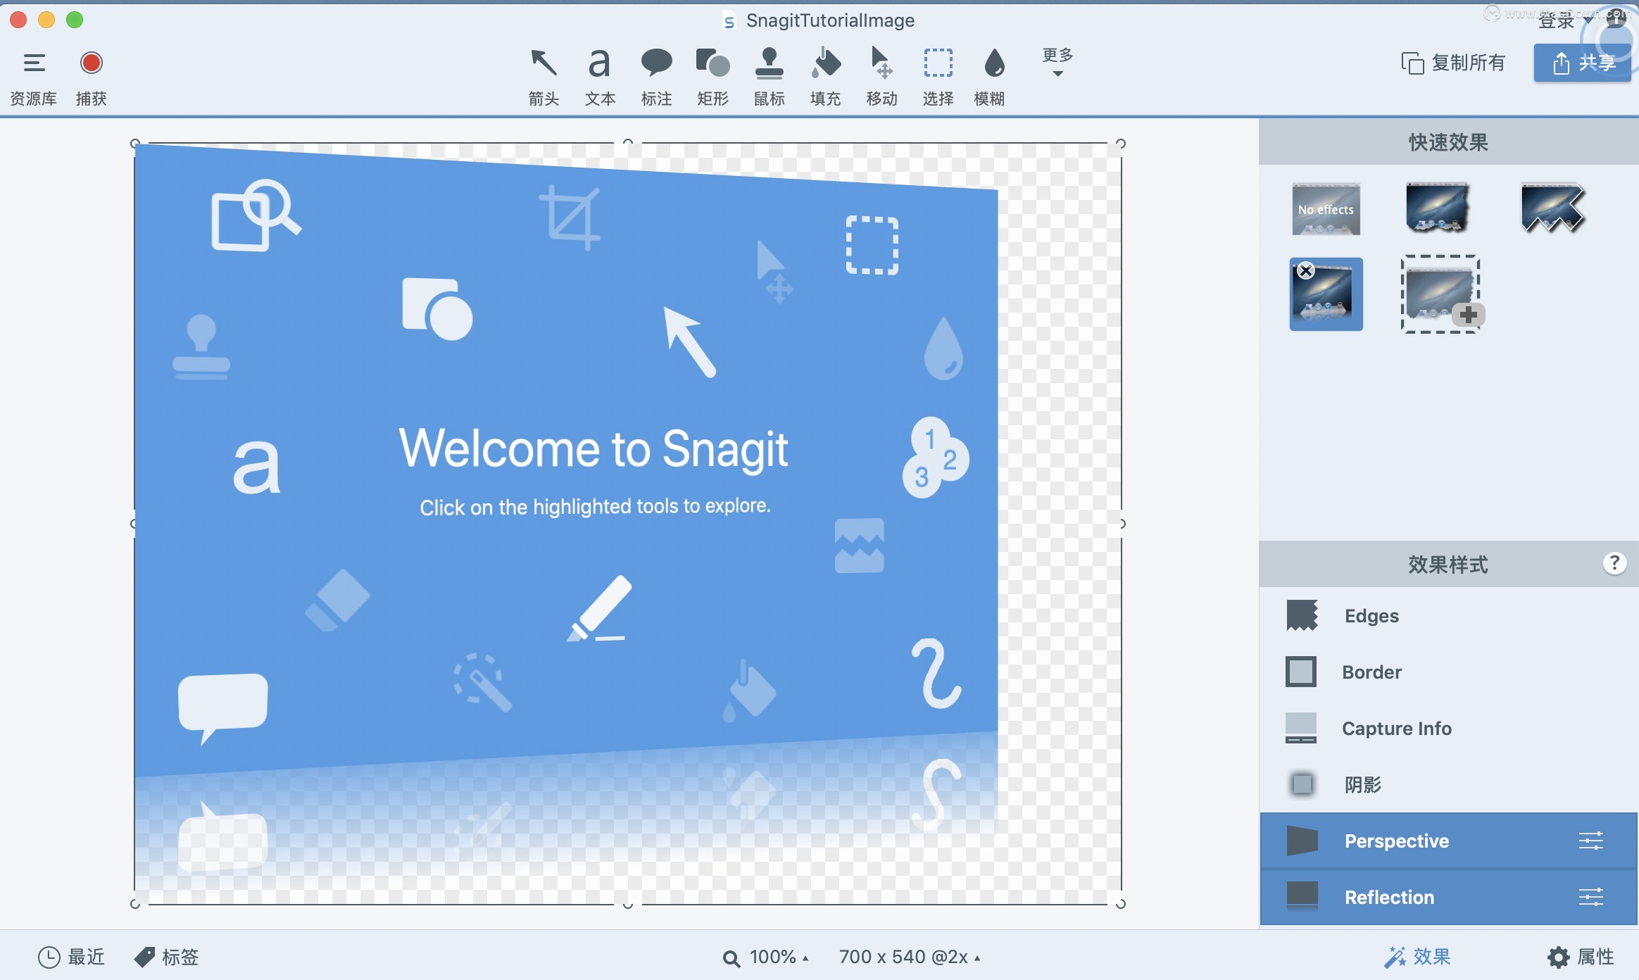Open the Callout (标注) tool
1639x980 pixels.
click(x=656, y=74)
